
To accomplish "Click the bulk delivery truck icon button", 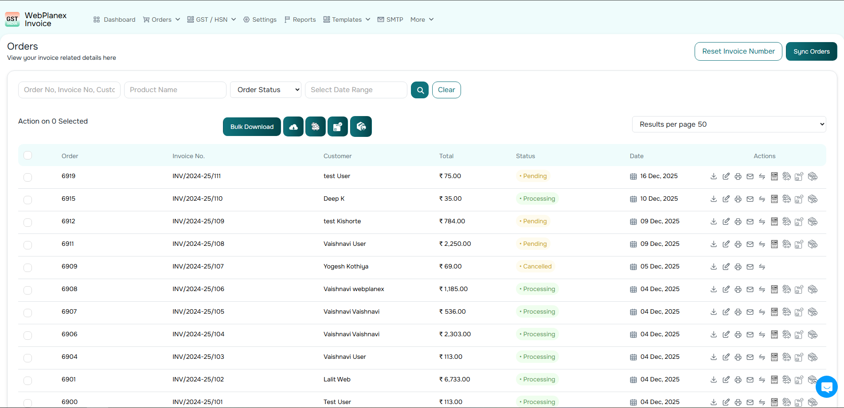I will coord(316,127).
